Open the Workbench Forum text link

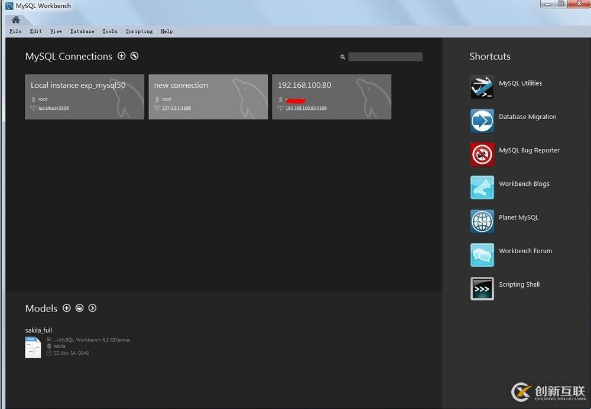click(x=525, y=251)
